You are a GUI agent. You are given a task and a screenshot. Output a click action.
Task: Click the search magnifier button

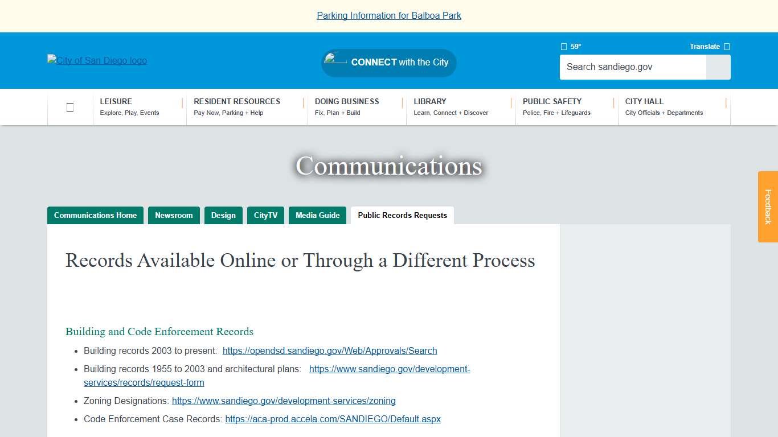pyautogui.click(x=718, y=67)
